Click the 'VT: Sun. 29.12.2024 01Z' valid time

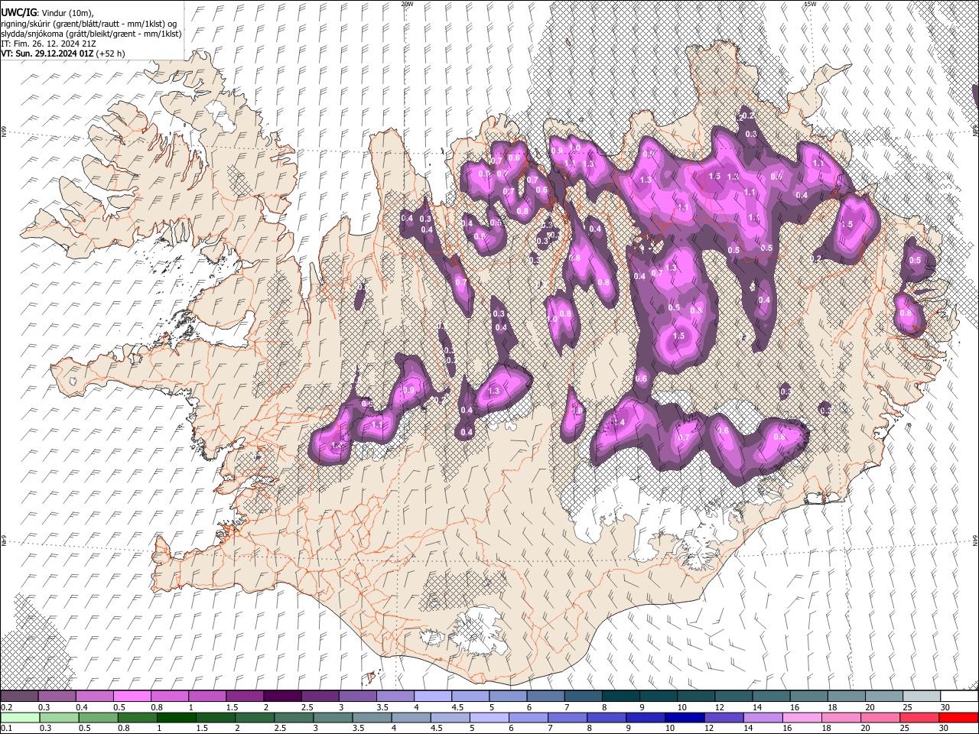point(47,54)
